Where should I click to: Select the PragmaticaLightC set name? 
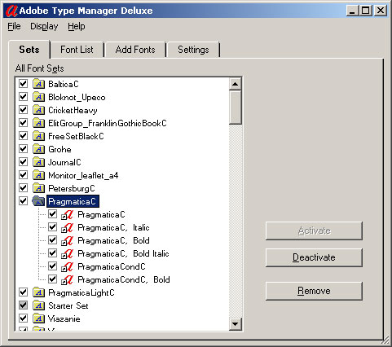tap(81, 292)
